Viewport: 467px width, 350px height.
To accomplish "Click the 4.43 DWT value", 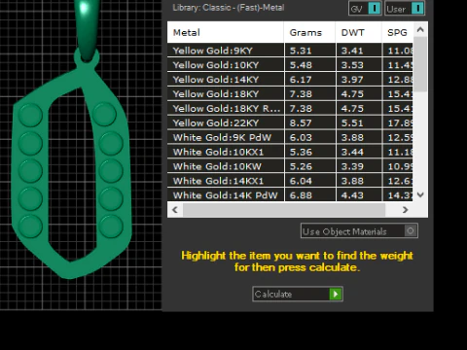I will pos(352,195).
